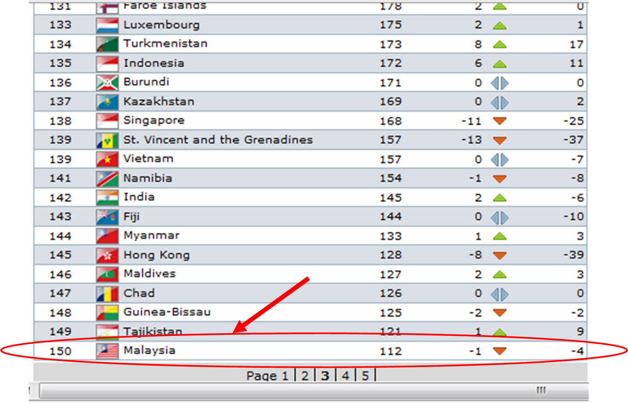Viewport: 628px width, 403px height.
Task: Click the Indonesia flag icon
Action: pyautogui.click(x=107, y=63)
